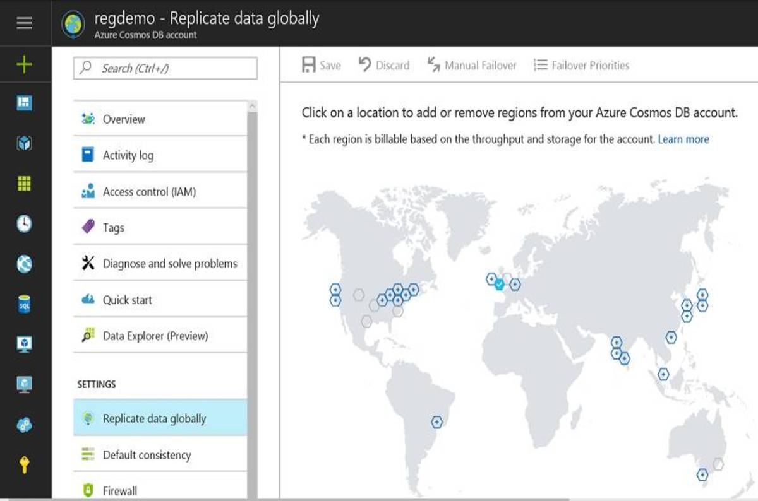
Task: Click the Manual Failover arrows icon
Action: pyautogui.click(x=471, y=64)
